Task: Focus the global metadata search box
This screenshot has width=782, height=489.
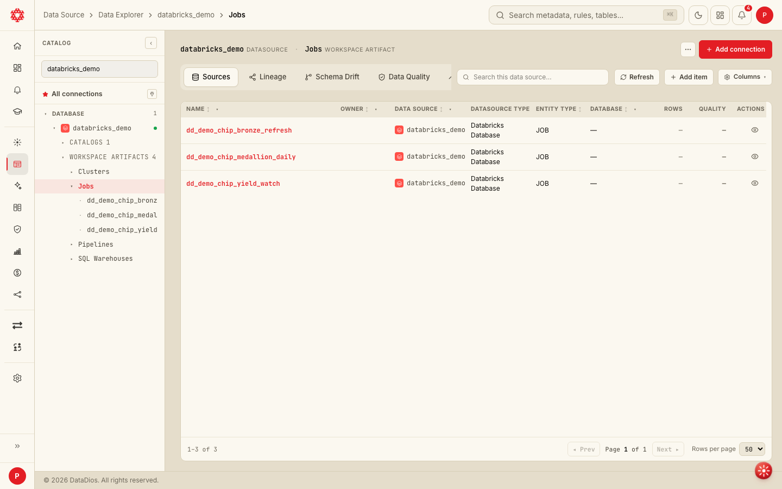Action: (x=586, y=15)
